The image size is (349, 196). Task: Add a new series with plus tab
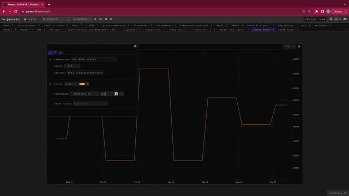[x=61, y=53]
